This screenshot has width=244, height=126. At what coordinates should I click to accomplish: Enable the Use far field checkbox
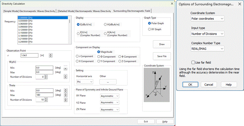(x=194, y=62)
